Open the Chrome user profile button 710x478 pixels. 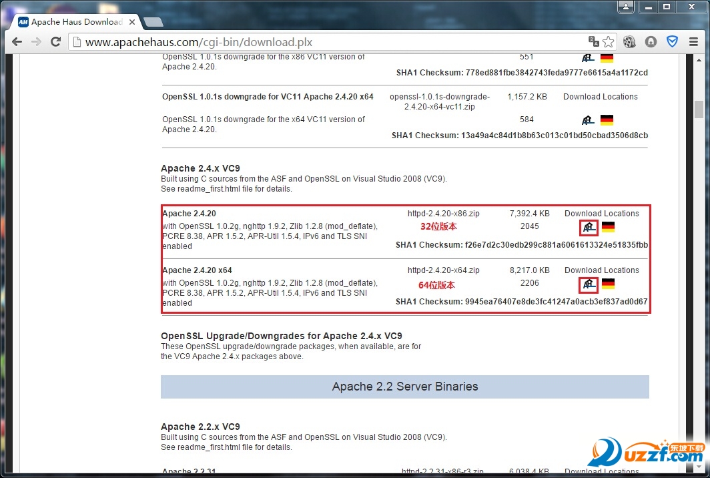(x=625, y=7)
